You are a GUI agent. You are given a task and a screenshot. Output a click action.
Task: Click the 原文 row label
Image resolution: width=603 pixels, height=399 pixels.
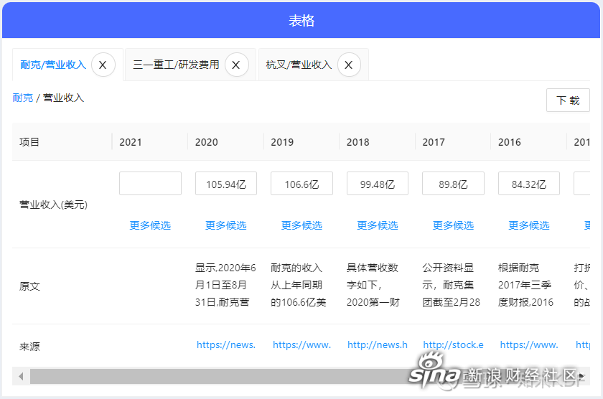pos(29,286)
